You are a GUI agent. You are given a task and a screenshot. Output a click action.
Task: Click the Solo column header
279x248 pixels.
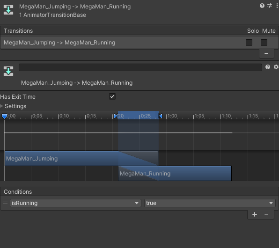pos(253,31)
